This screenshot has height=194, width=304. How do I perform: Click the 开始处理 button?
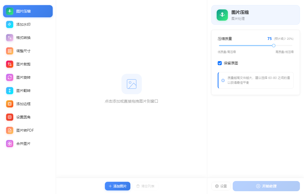coord(266,186)
